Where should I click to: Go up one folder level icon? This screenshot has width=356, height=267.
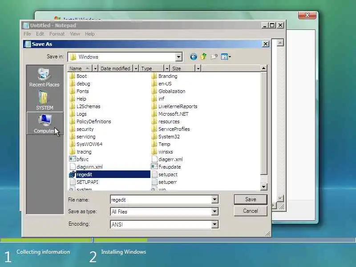(x=203, y=57)
